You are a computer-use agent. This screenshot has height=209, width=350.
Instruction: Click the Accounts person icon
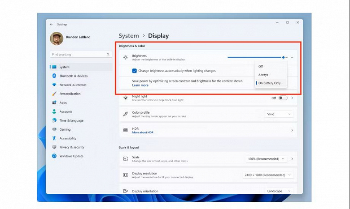(x=54, y=111)
